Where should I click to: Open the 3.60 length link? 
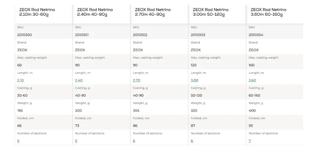point(252,80)
